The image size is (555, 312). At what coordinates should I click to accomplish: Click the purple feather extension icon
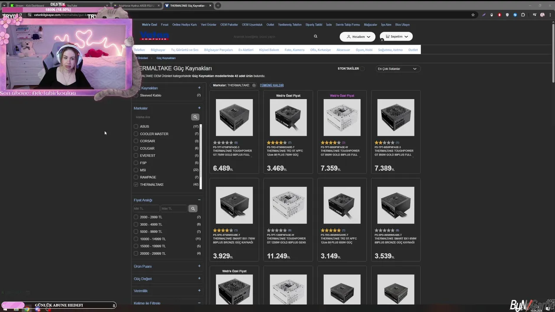pyautogui.click(x=484, y=15)
